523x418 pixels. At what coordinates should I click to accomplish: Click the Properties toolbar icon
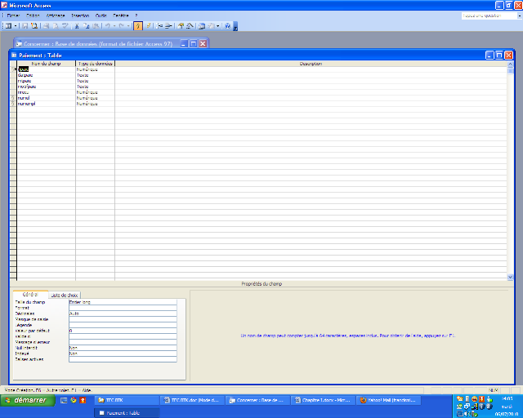click(181, 26)
